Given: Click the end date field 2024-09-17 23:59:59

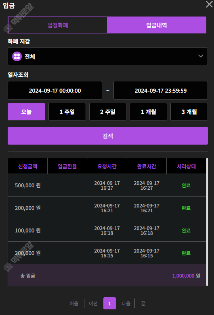Looking at the screenshot, I should (161, 90).
